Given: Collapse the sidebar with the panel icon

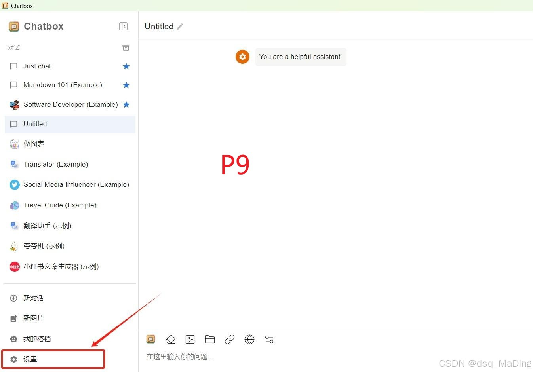Looking at the screenshot, I should click(x=123, y=26).
